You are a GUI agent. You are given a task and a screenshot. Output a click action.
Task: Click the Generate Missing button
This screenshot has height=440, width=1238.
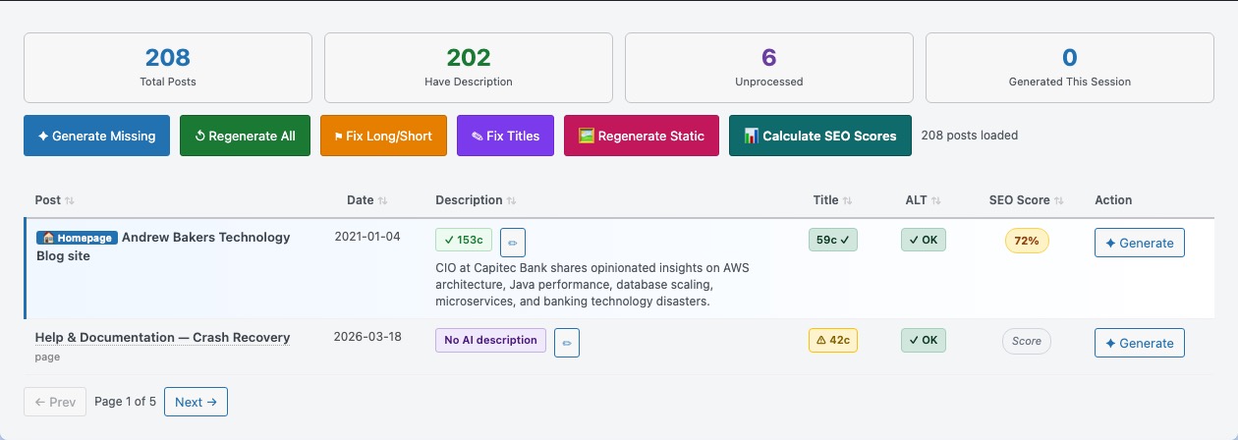coord(96,136)
